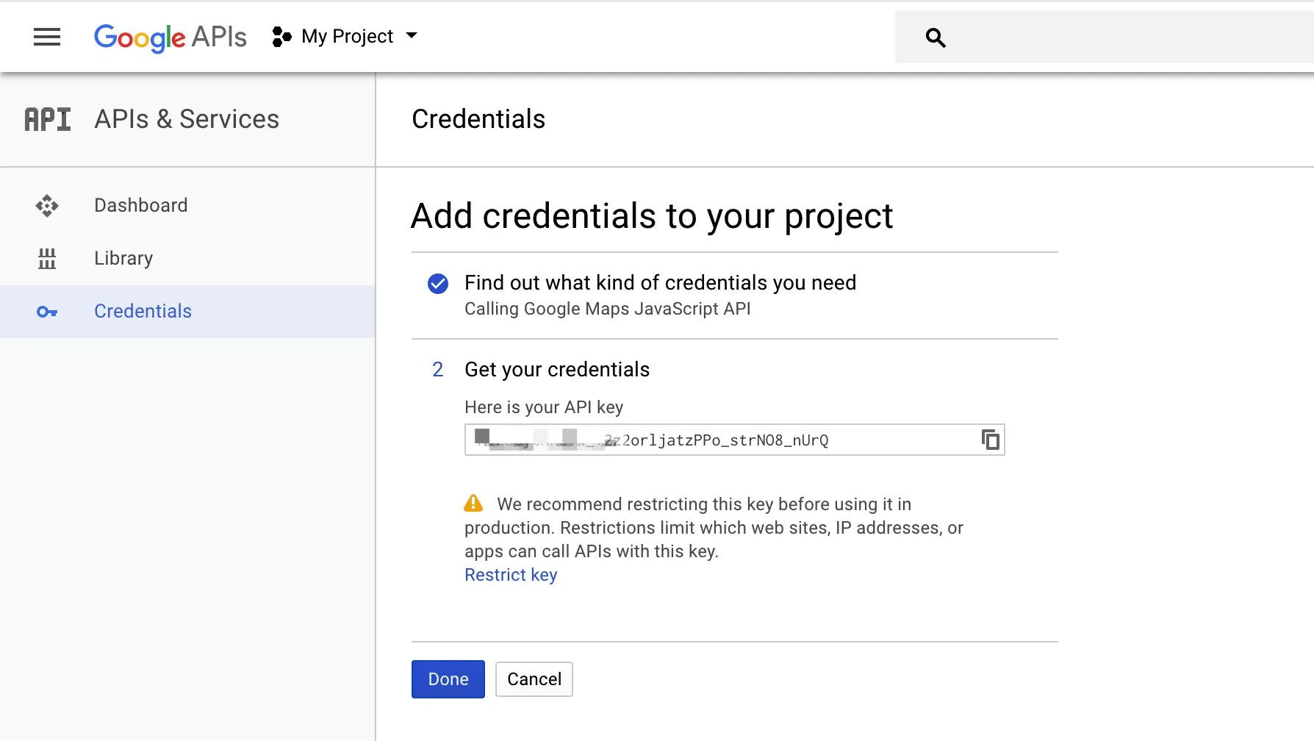Copy the API key using the copy icon
Screen dimensions: 1314x741
[991, 440]
